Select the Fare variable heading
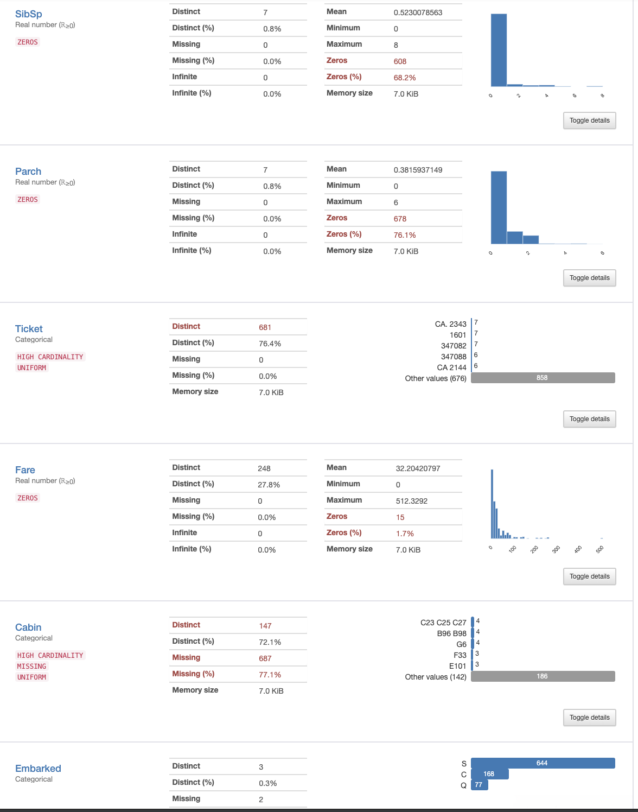The image size is (638, 812). coord(24,470)
